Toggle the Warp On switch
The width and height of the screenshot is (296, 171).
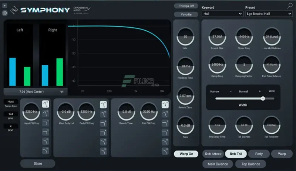tap(186, 154)
